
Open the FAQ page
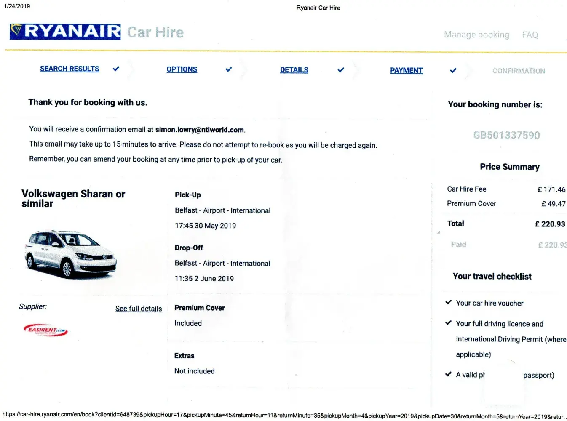tap(530, 35)
